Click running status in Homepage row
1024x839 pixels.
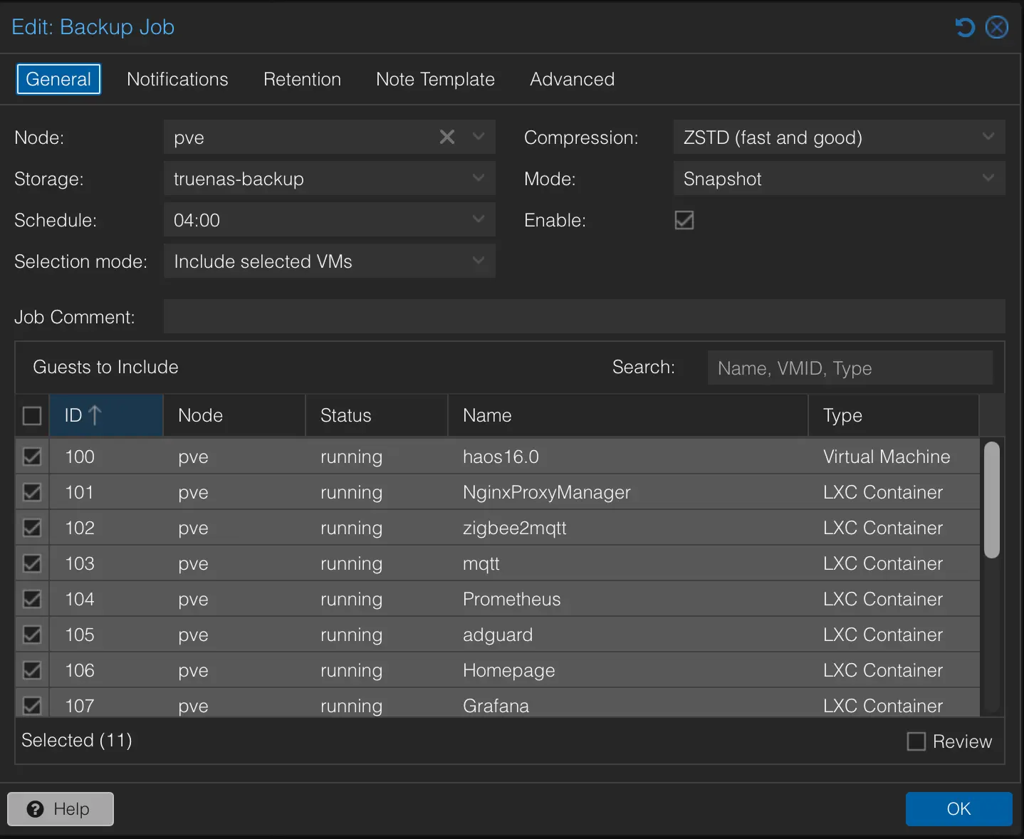[x=351, y=670]
